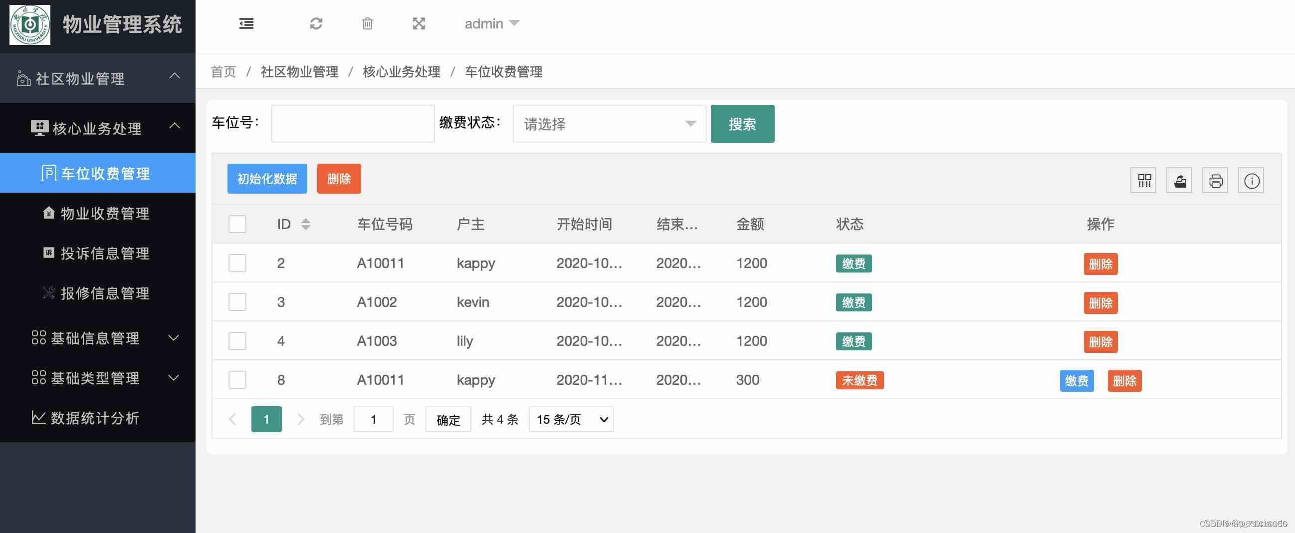Click 社区物业管理 breadcrumb text

click(x=299, y=72)
